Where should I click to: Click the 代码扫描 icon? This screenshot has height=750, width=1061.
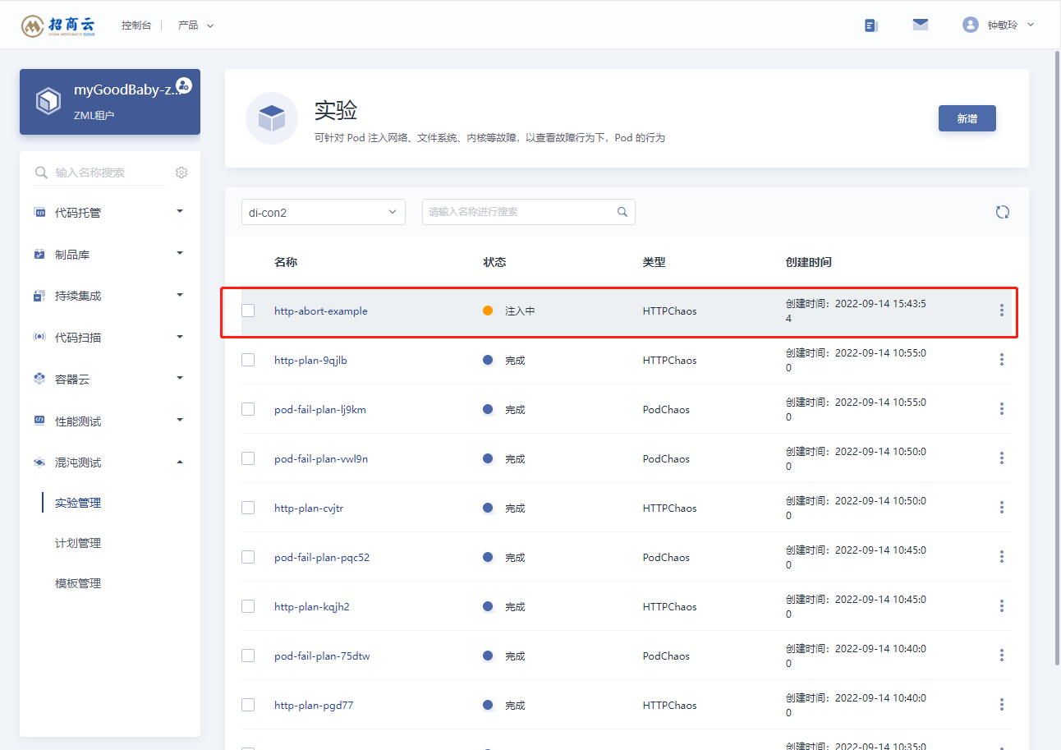39,338
